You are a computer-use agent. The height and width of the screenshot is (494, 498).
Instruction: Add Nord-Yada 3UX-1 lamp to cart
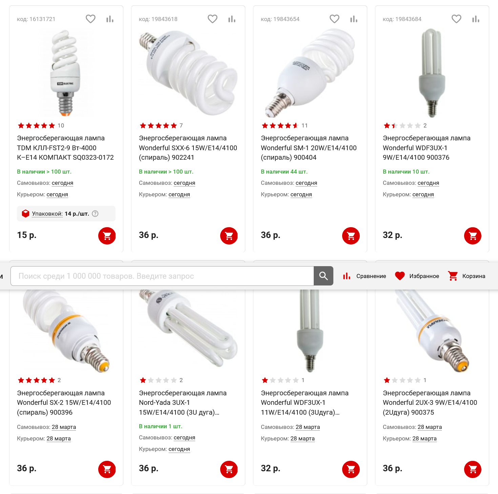229,469
